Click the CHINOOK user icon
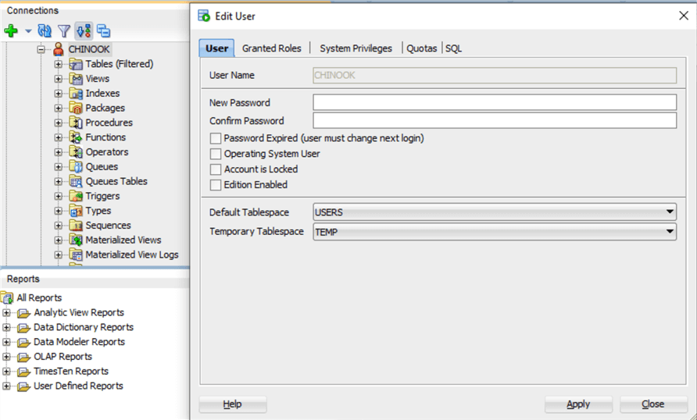The width and height of the screenshot is (697, 420). [x=59, y=49]
